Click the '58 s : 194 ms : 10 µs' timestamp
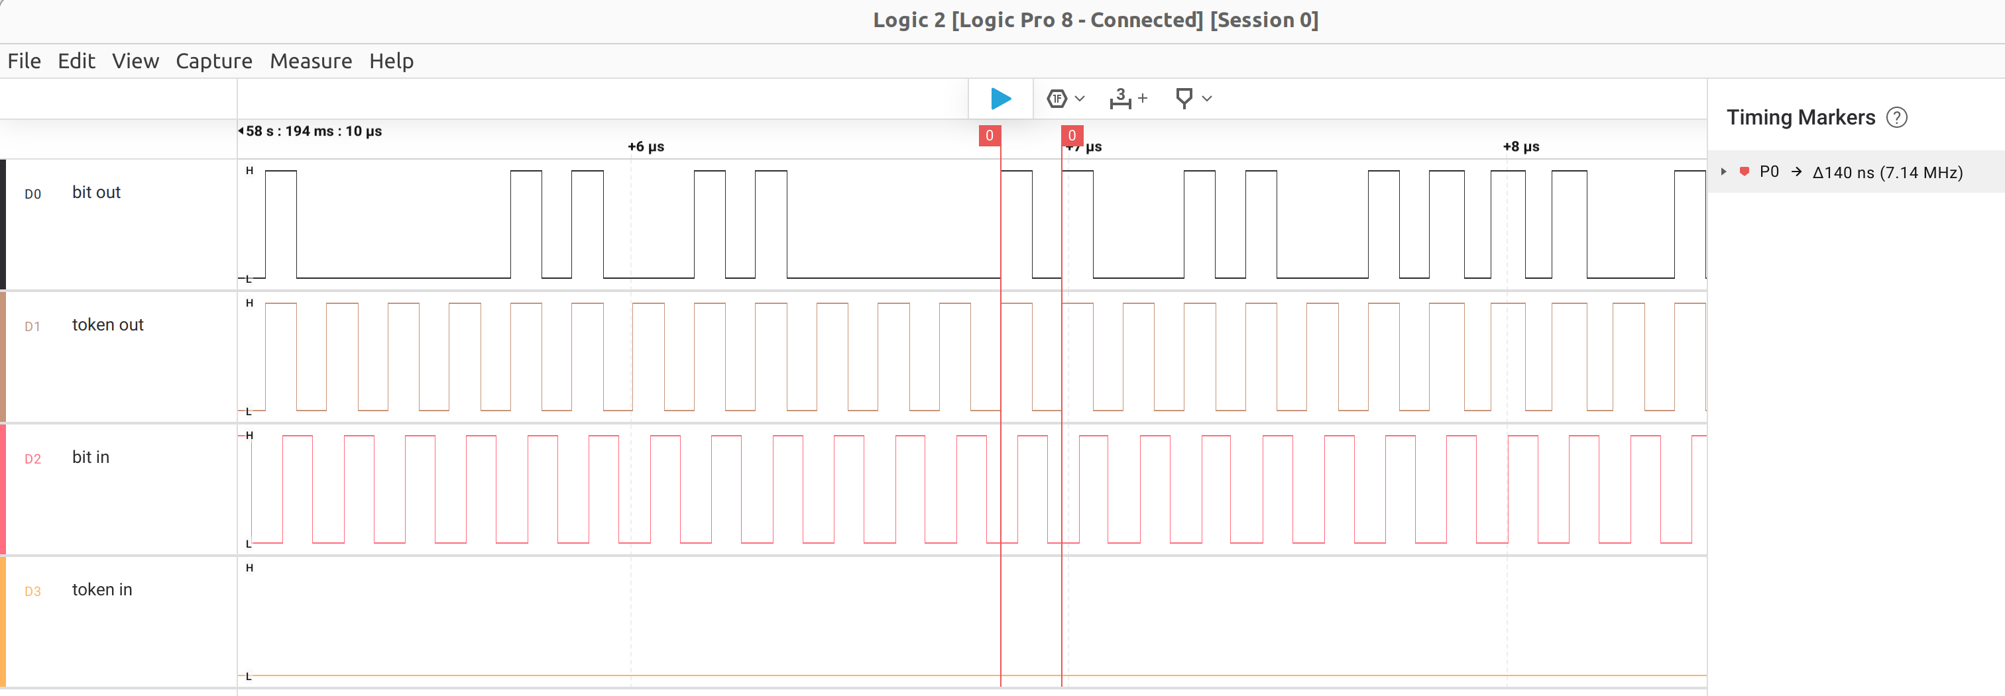2005x696 pixels. tap(314, 130)
